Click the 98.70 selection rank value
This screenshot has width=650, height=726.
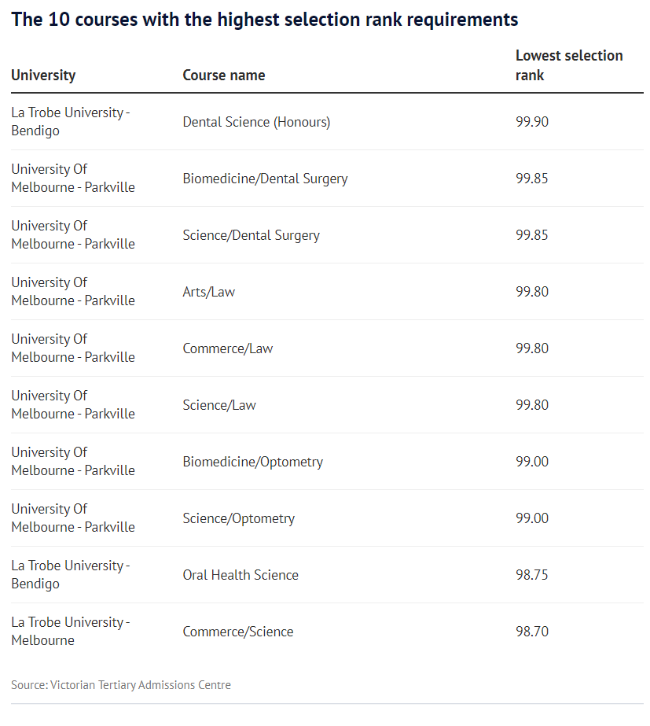click(532, 632)
